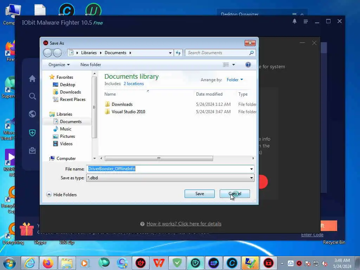Show hidden system tray icons arrow
This screenshot has width=360, height=270.
pos(282,263)
